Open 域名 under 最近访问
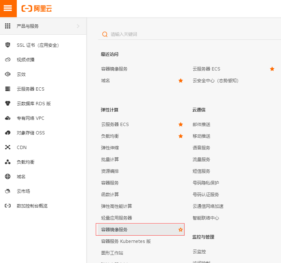This screenshot has width=281, height=263. (x=105, y=81)
